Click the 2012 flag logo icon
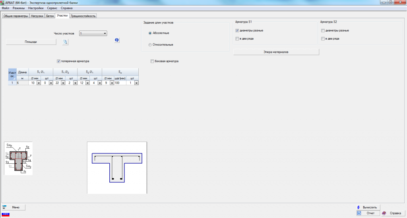 pyautogui.click(x=6, y=214)
